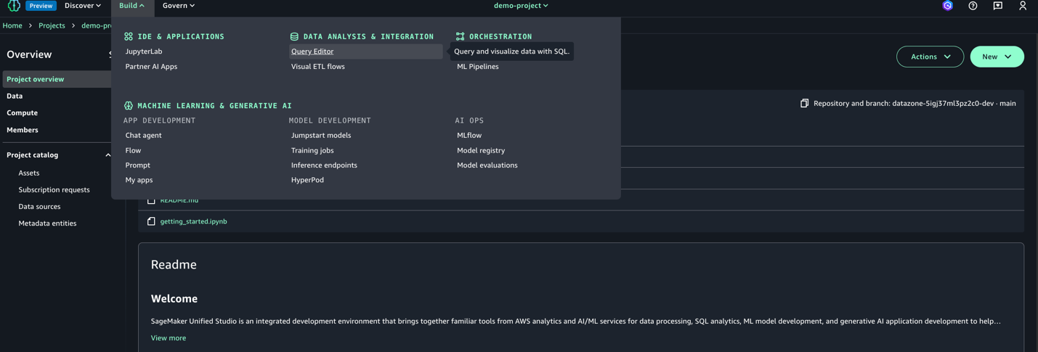Select HyperPod menu entry
Image resolution: width=1038 pixels, height=352 pixels.
pyautogui.click(x=307, y=180)
